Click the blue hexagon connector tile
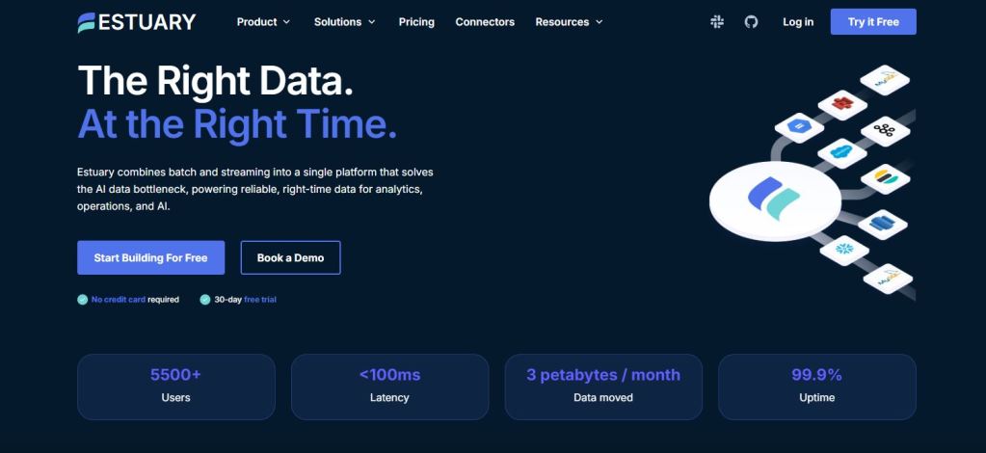The image size is (986, 453). pyautogui.click(x=799, y=127)
